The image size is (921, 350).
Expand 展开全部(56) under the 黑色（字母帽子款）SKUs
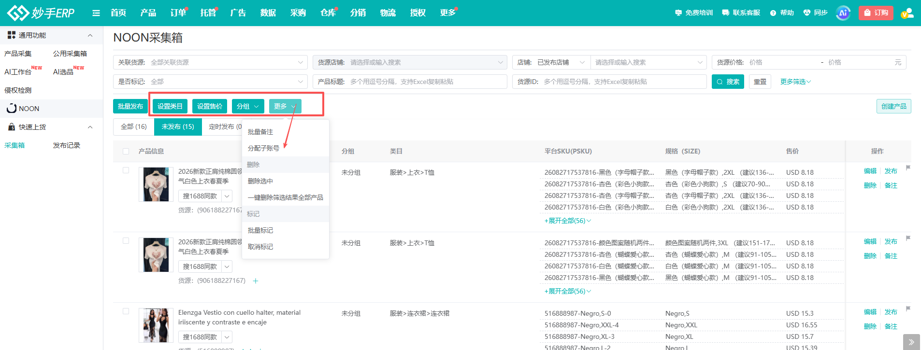click(x=568, y=221)
